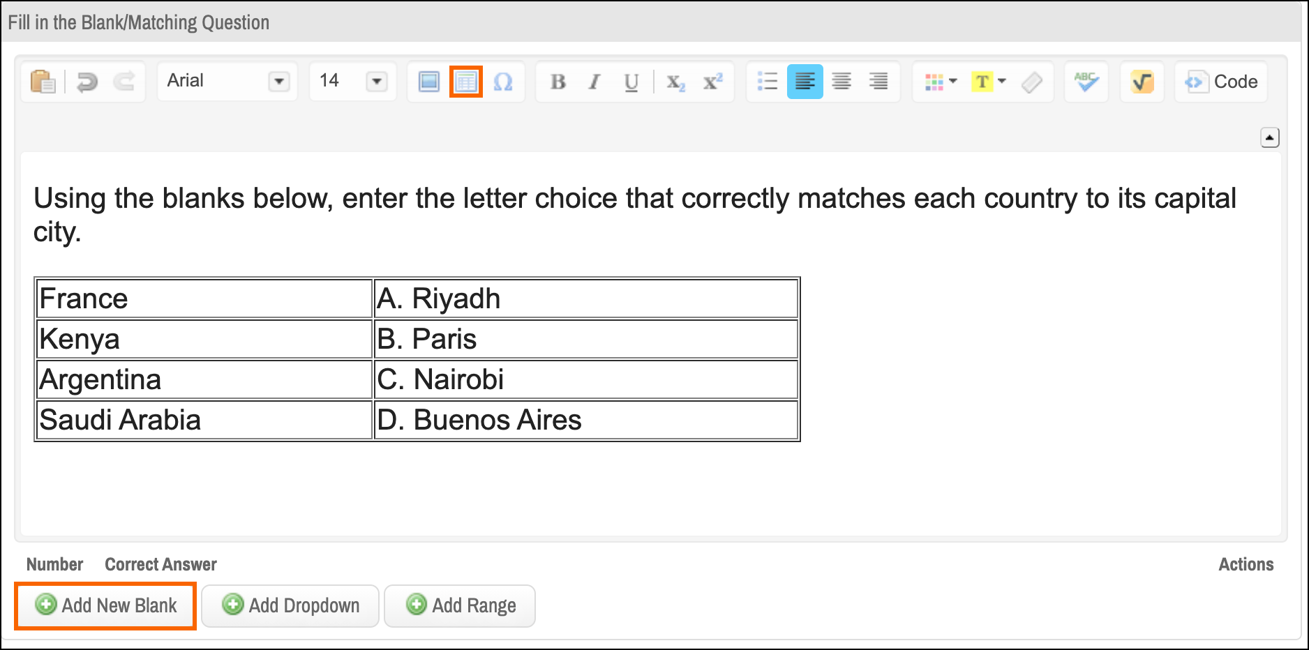This screenshot has width=1309, height=650.
Task: Switch to Code view
Action: [1221, 82]
